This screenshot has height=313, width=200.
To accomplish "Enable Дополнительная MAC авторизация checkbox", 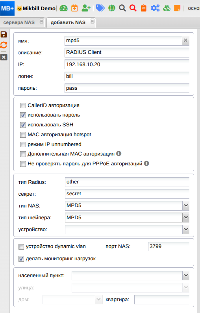I will (23, 154).
